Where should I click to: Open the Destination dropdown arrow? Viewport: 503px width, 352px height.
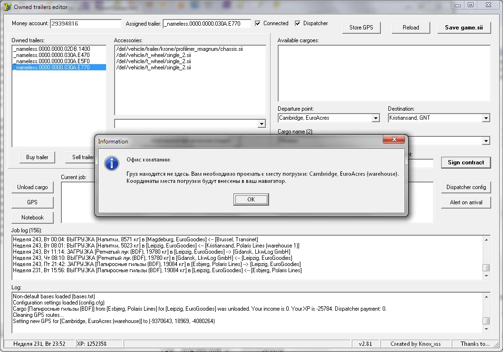[486, 118]
